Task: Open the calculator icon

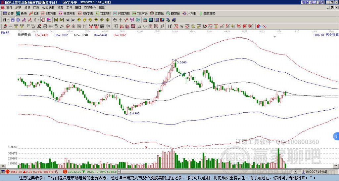Action: pyautogui.click(x=151, y=20)
